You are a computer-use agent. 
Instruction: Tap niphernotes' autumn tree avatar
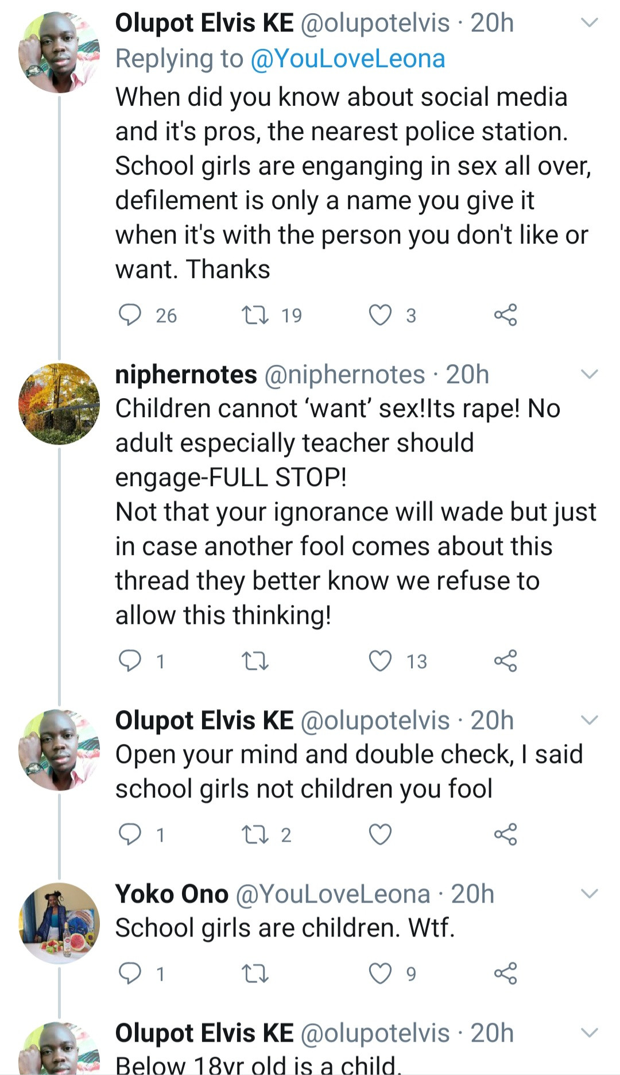coord(59,404)
